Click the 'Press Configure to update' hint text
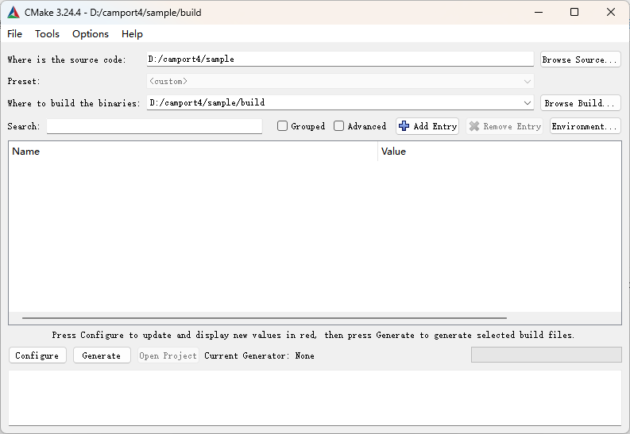The height and width of the screenshot is (434, 630). click(313, 335)
